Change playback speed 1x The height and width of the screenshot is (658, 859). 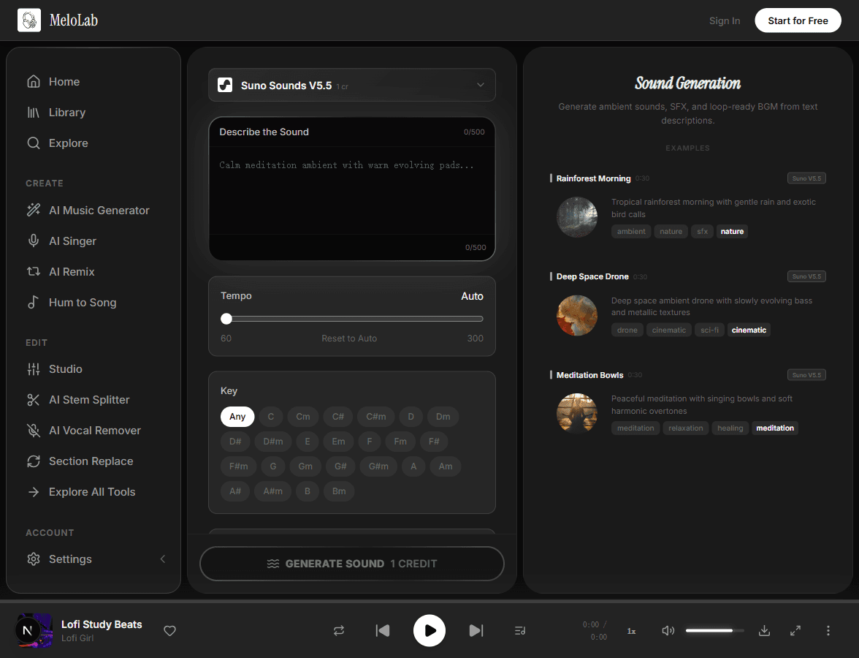pyautogui.click(x=631, y=631)
